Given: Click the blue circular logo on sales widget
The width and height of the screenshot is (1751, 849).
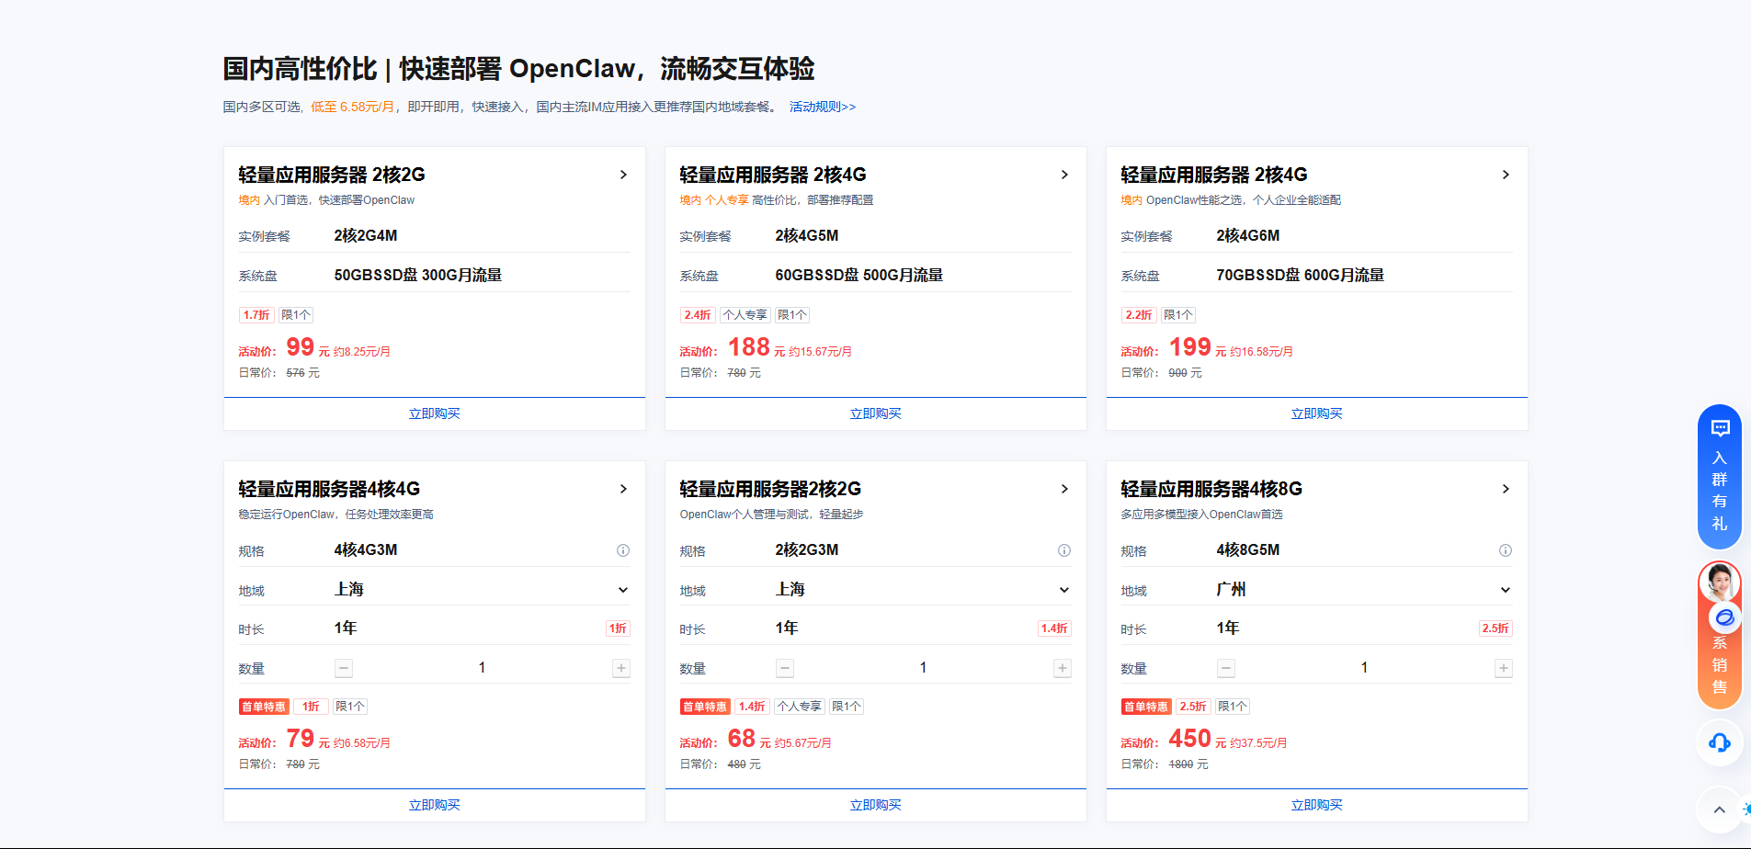Looking at the screenshot, I should [x=1723, y=617].
